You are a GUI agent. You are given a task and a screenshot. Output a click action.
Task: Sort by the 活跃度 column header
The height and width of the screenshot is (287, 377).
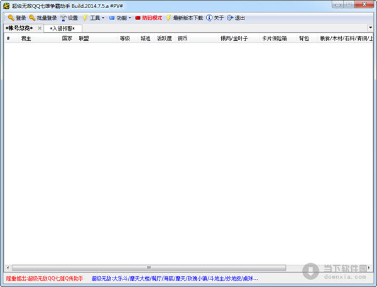coord(165,38)
